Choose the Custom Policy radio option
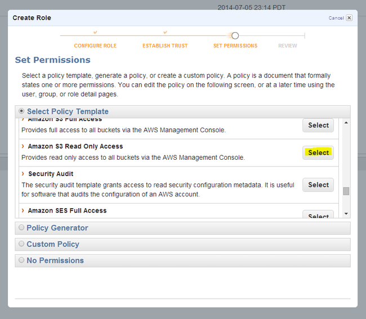The image size is (366, 319). [x=21, y=244]
